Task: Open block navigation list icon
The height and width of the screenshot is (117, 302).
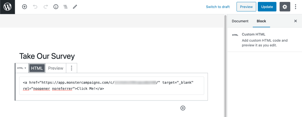Action: pos(65,7)
